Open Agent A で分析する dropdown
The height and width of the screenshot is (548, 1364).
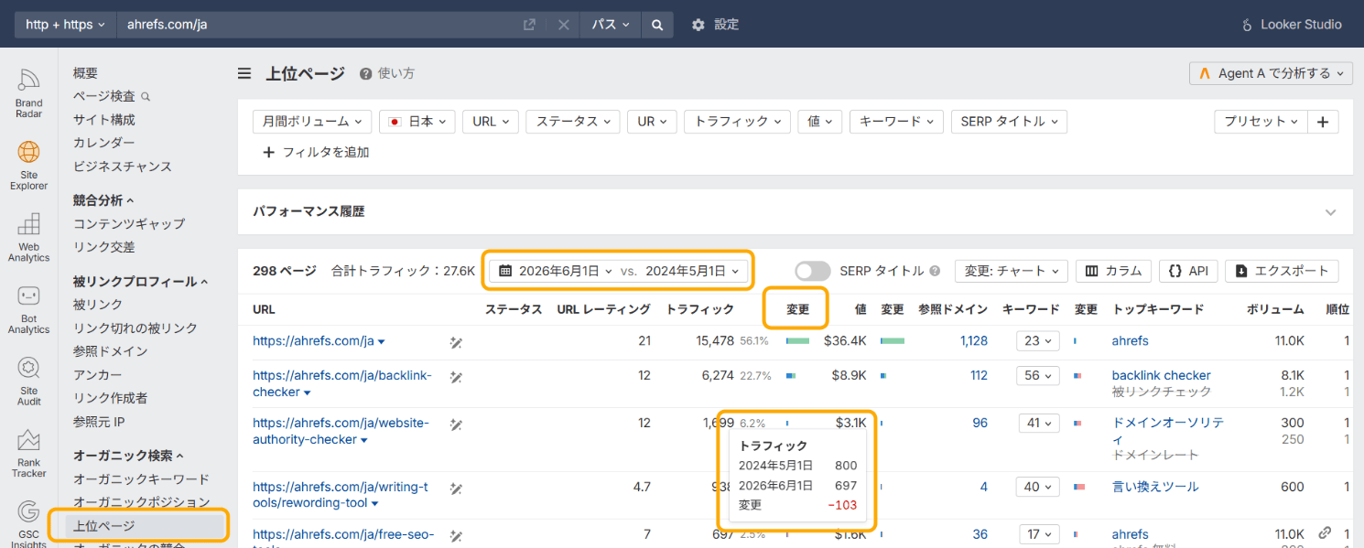click(1271, 73)
